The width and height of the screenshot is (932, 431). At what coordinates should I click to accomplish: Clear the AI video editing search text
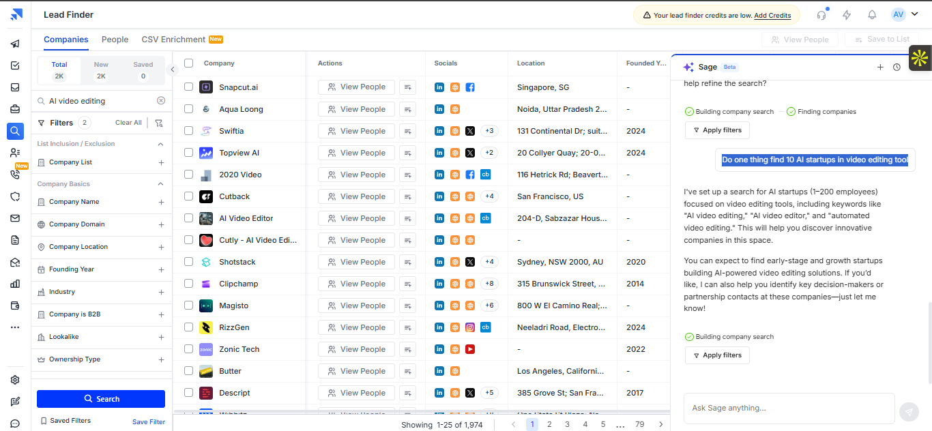coord(161,100)
